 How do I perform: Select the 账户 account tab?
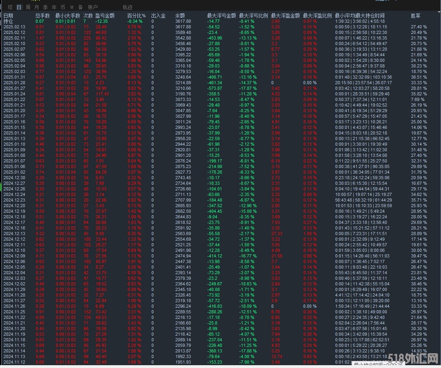93,7
